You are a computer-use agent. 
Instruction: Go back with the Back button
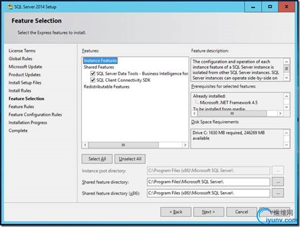[x=176, y=212]
